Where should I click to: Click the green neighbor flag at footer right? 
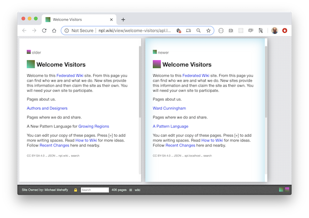point(281,189)
